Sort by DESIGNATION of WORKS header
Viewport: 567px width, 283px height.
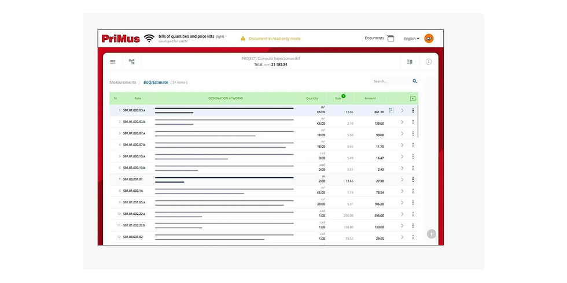pos(226,98)
